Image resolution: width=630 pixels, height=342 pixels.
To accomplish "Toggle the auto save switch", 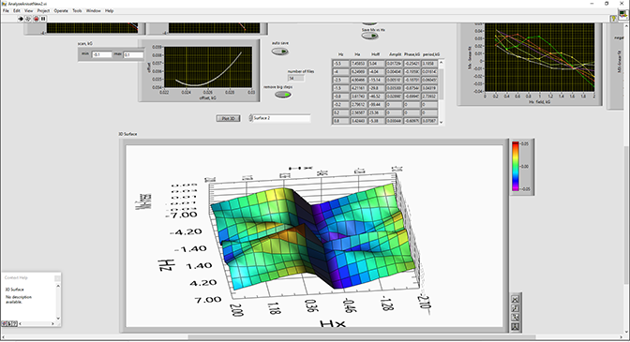I will click(x=280, y=52).
